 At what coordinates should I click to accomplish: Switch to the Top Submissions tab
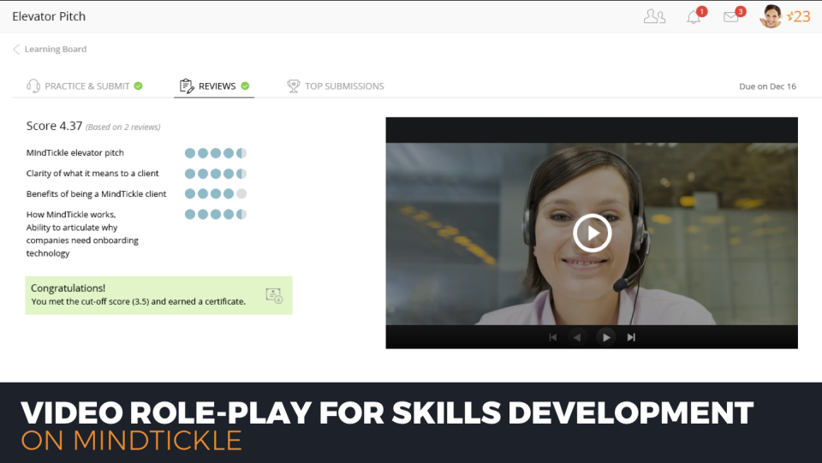344,86
